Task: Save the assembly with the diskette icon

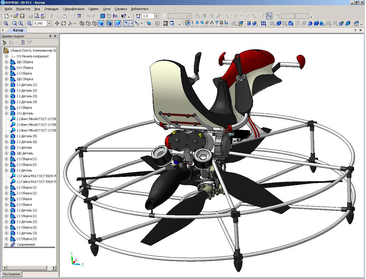Action: (x=22, y=16)
